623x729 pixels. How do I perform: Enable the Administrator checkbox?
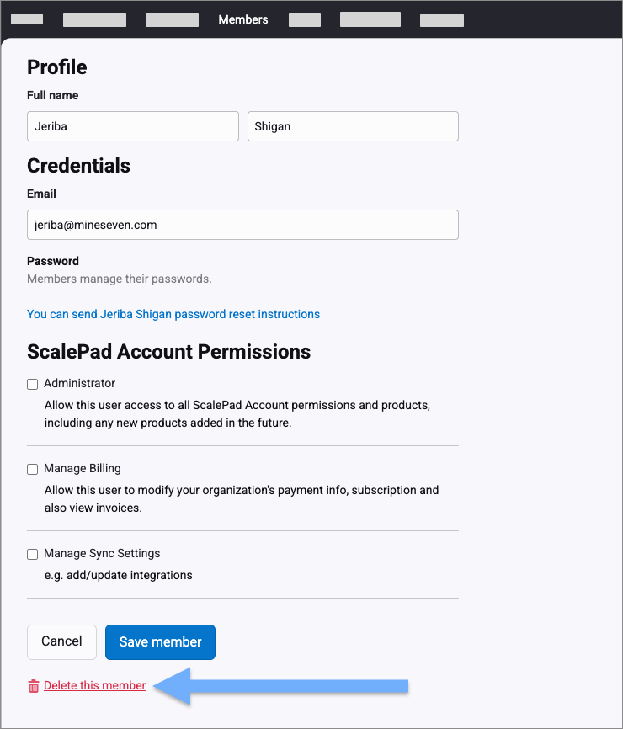click(33, 384)
